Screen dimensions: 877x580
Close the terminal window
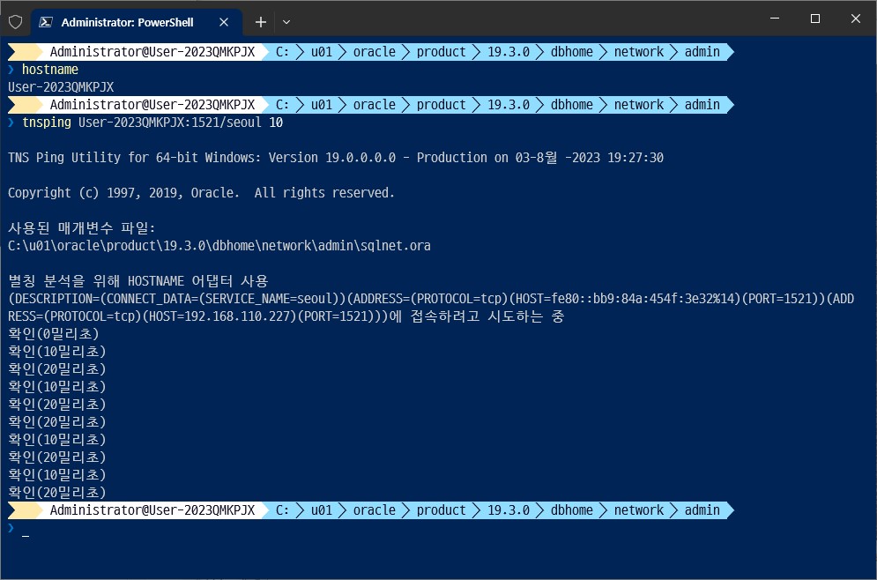pos(855,19)
